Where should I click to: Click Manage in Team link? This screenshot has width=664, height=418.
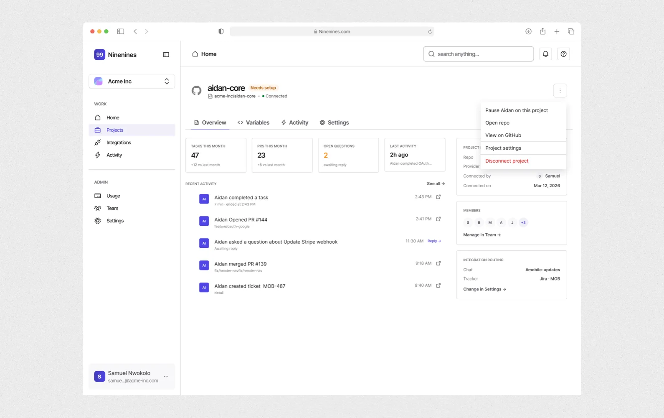[x=482, y=235]
